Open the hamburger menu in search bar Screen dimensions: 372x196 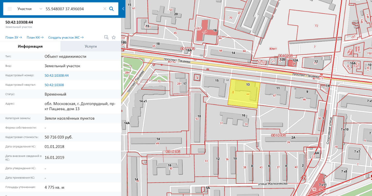click(10, 9)
